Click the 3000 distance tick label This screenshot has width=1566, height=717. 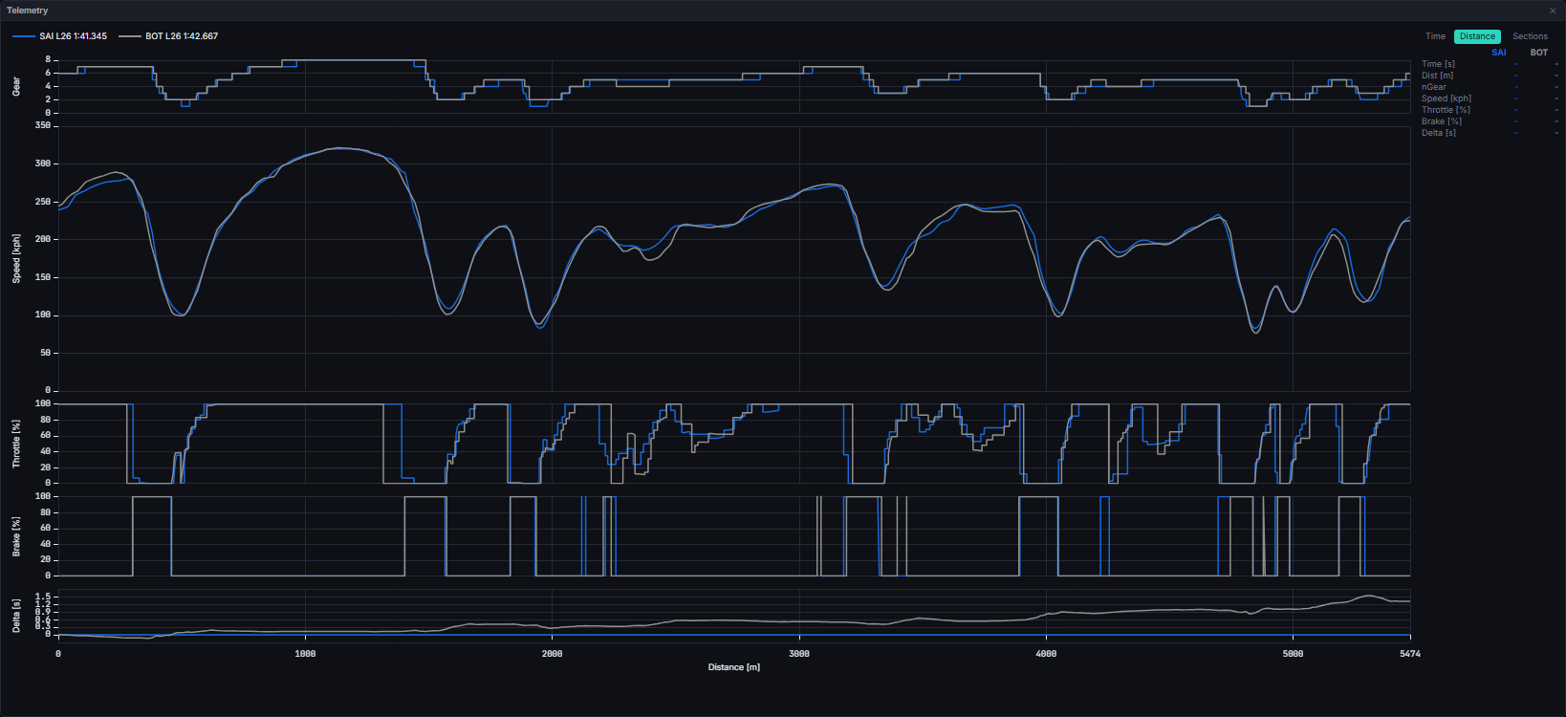point(799,654)
